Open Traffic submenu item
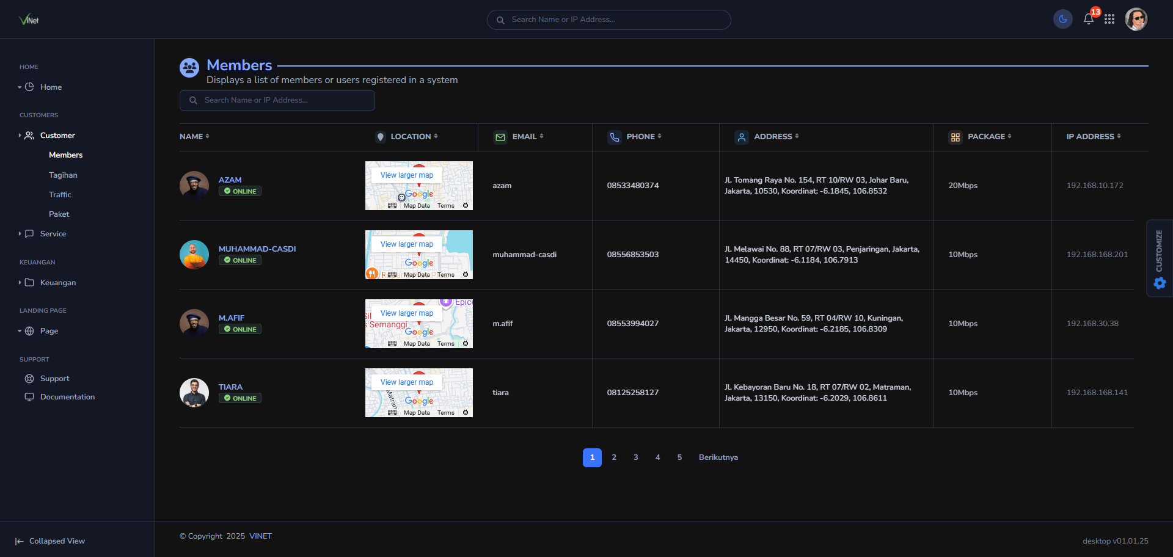 [60, 195]
